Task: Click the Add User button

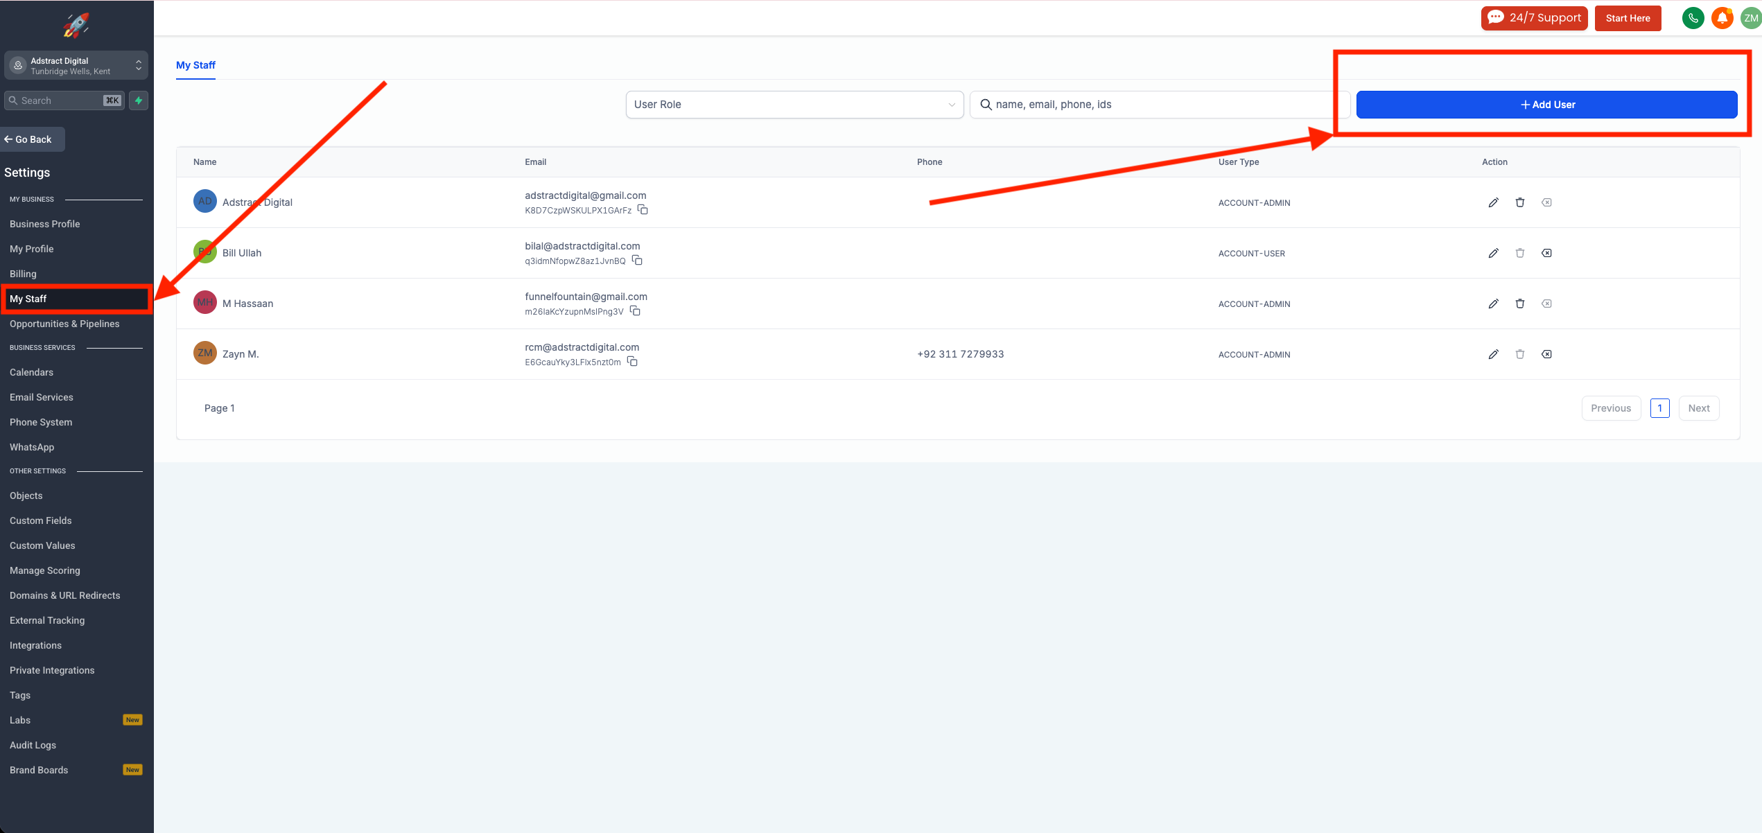Action: pyautogui.click(x=1546, y=105)
